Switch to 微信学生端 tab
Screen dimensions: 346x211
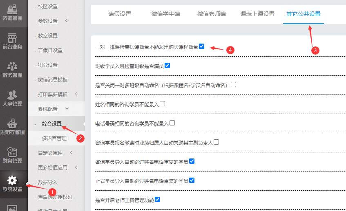pyautogui.click(x=165, y=14)
